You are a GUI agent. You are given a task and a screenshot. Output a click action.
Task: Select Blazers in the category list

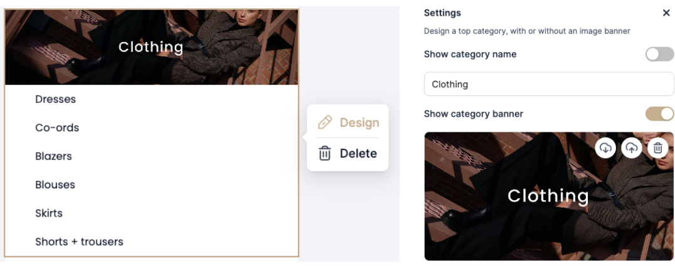point(53,156)
